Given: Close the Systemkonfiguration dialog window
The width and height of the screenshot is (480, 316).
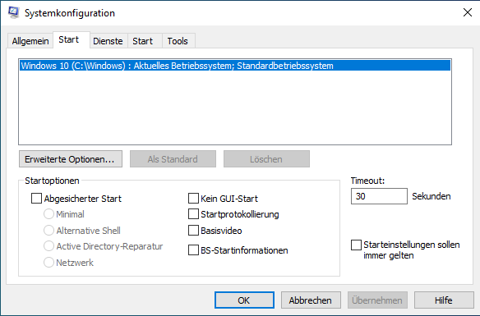Looking at the screenshot, I should click(x=467, y=12).
